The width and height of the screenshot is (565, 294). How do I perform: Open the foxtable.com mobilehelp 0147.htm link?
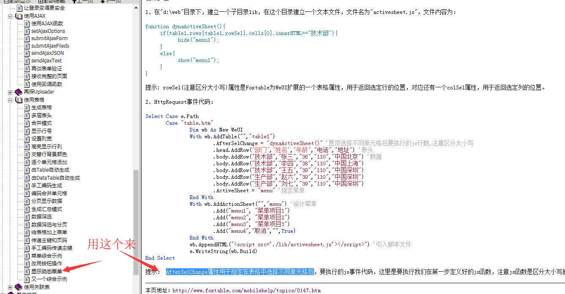[x=246, y=291]
